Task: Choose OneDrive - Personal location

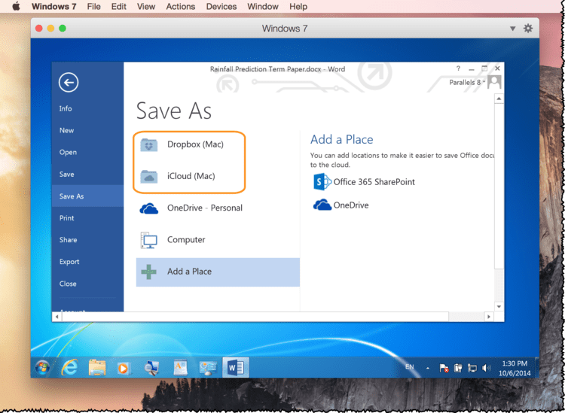Action: pos(218,208)
